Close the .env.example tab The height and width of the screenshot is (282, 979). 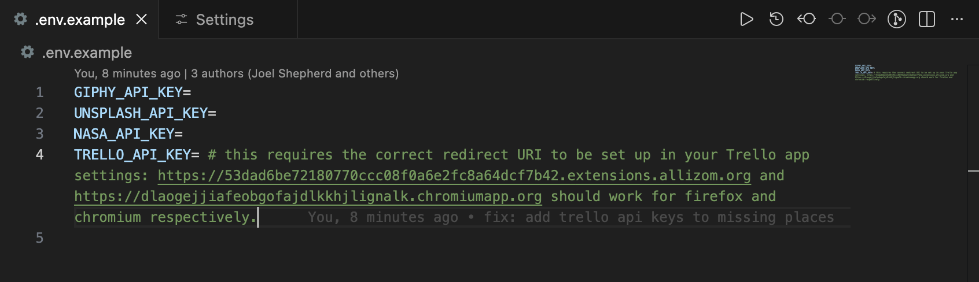[141, 20]
